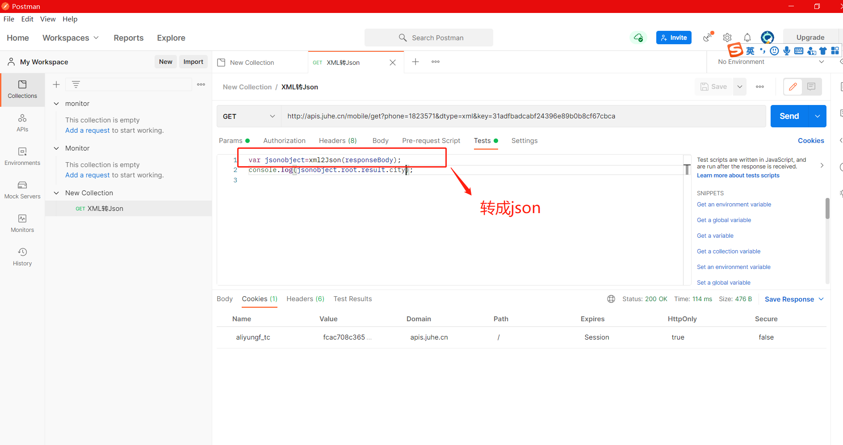Open the View menu

tap(48, 19)
